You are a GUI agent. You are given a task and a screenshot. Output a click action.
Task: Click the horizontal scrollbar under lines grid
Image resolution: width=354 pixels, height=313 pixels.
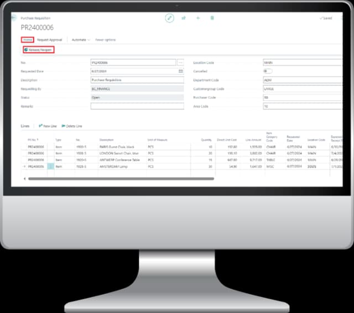[121, 179]
